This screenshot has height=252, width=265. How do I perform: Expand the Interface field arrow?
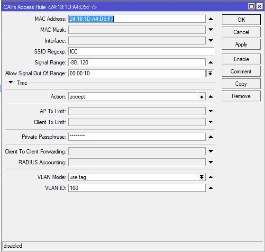click(x=210, y=41)
